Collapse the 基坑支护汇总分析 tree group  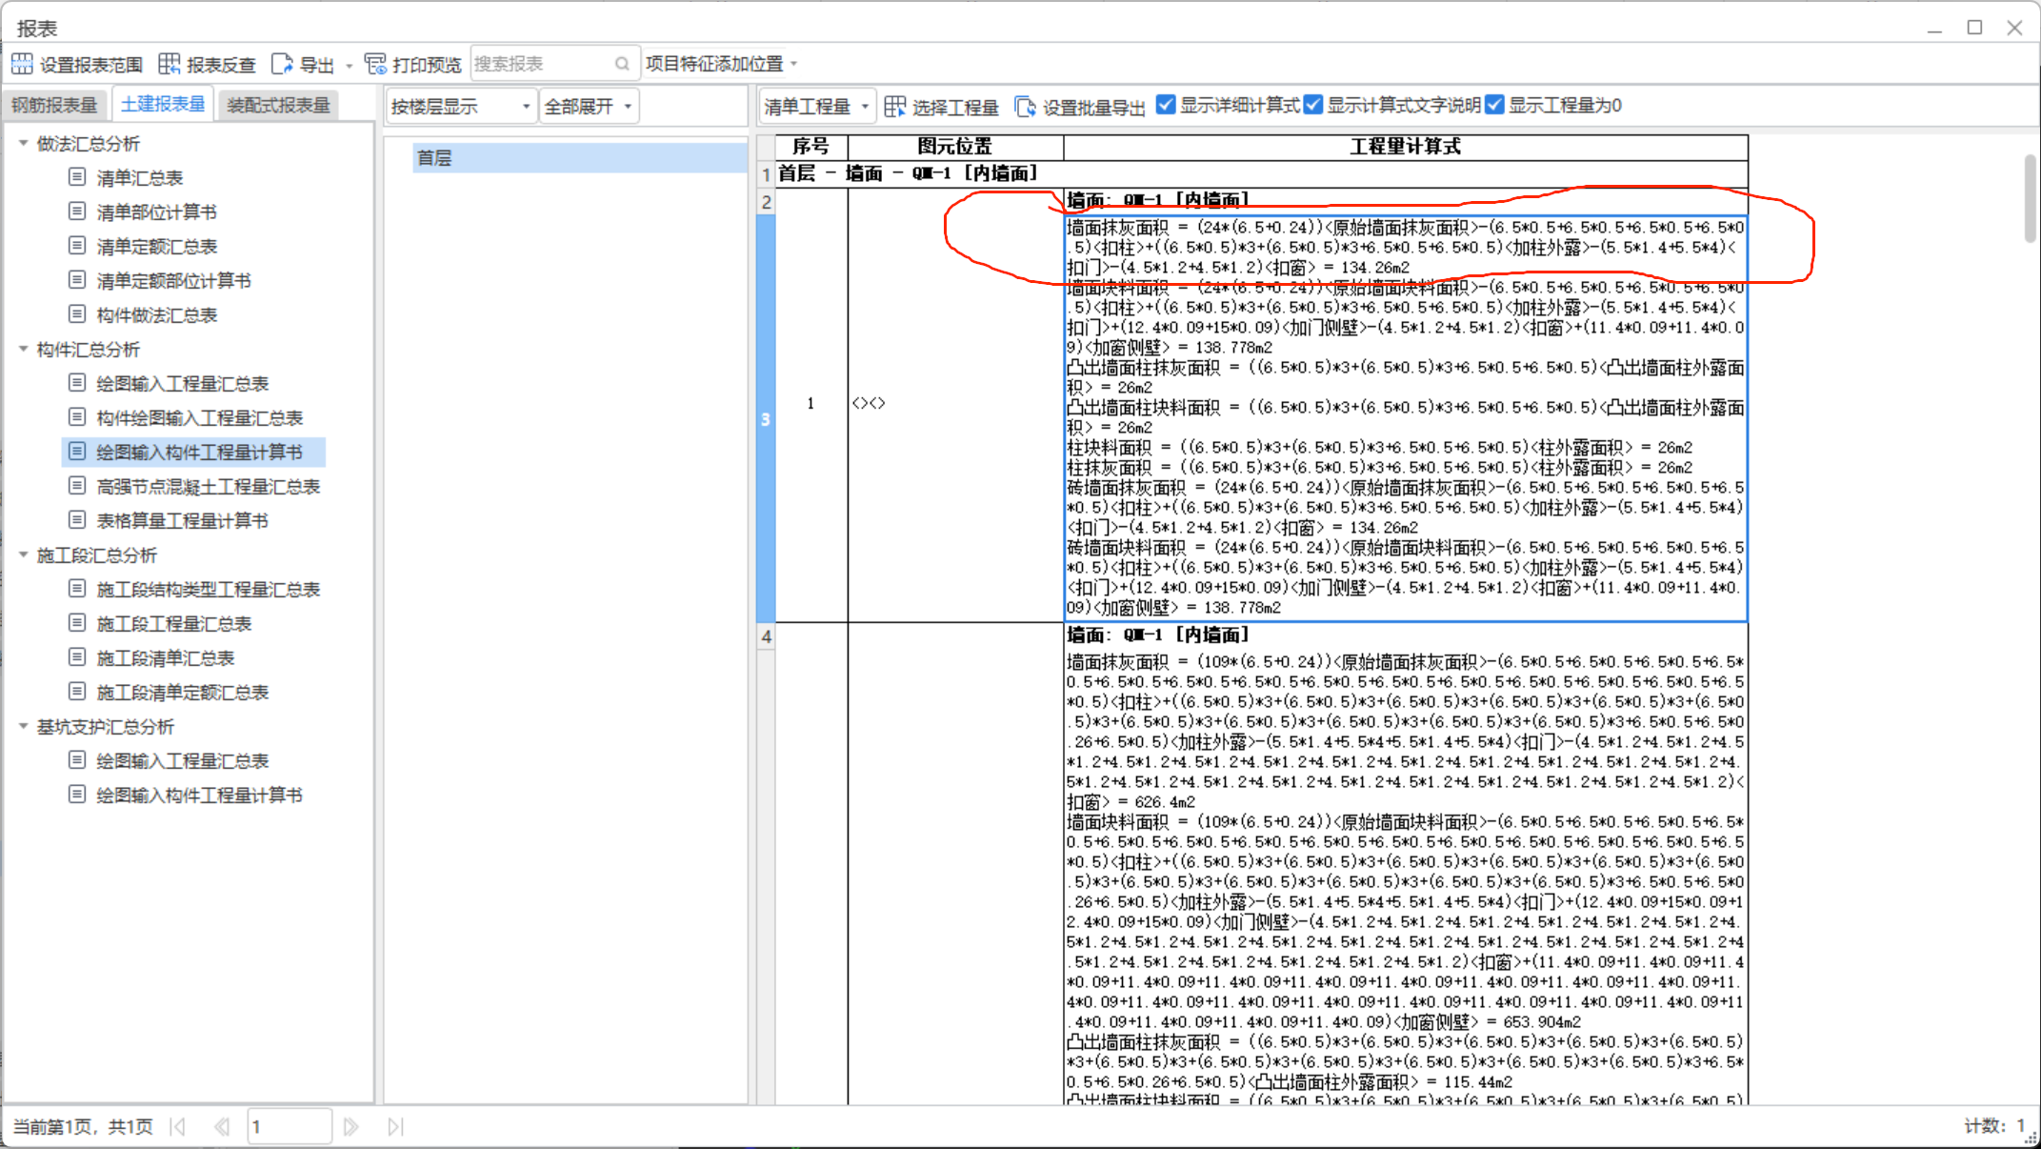click(x=23, y=726)
